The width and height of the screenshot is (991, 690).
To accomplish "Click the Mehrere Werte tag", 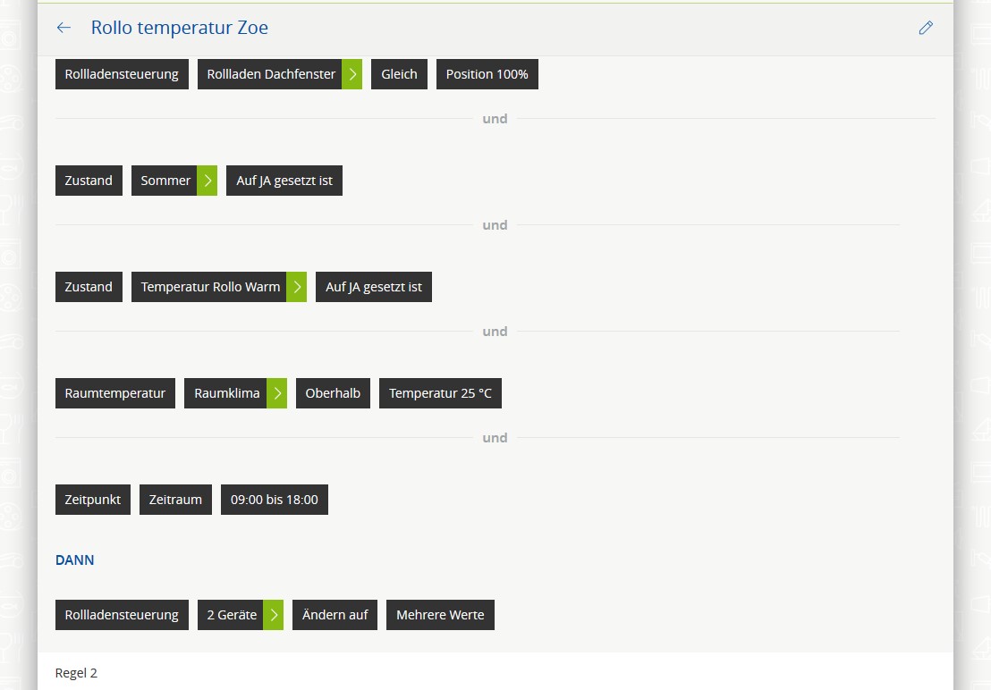I will pyautogui.click(x=440, y=615).
